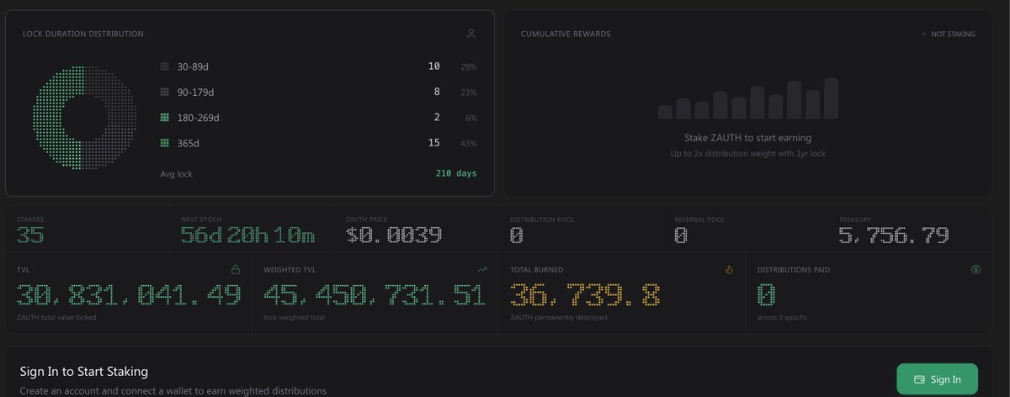Click the 90-179d legend square icon
Screen dimensions: 1010x397
[x=165, y=93]
